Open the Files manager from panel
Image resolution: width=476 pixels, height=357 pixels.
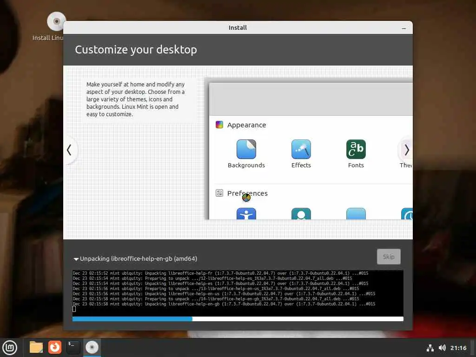36,347
